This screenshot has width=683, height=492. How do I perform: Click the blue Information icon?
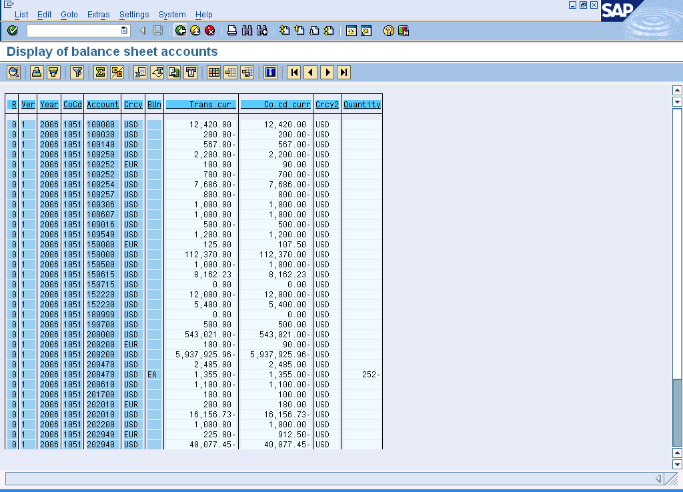pyautogui.click(x=271, y=72)
